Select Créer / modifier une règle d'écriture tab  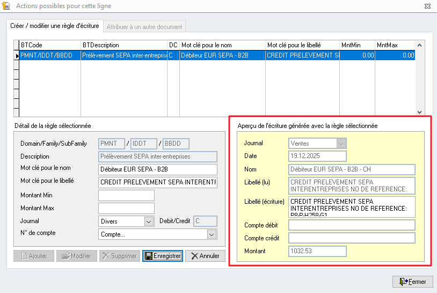pos(55,26)
